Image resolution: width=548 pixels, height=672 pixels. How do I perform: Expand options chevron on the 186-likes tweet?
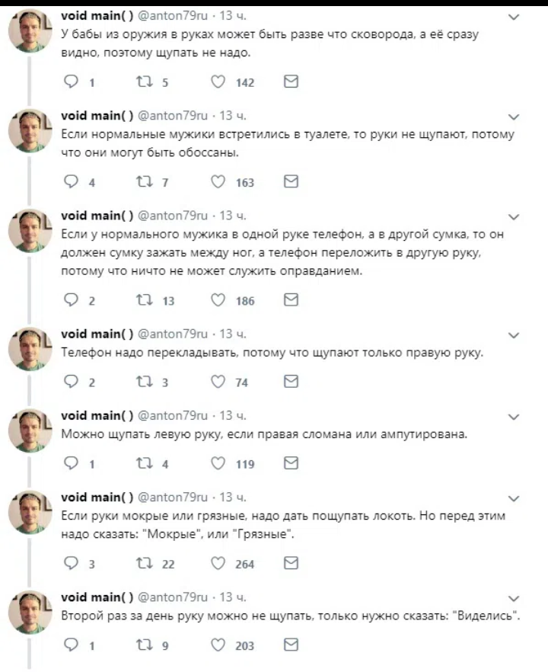click(x=513, y=217)
